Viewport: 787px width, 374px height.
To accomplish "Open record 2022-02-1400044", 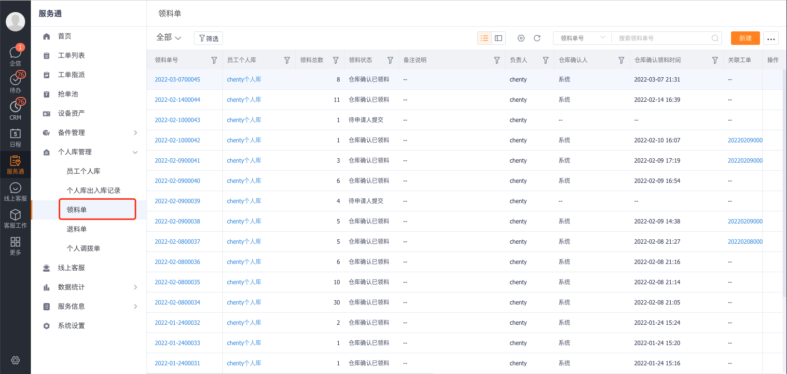I will click(178, 100).
